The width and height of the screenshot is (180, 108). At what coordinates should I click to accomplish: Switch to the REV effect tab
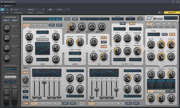pyautogui.click(x=173, y=24)
